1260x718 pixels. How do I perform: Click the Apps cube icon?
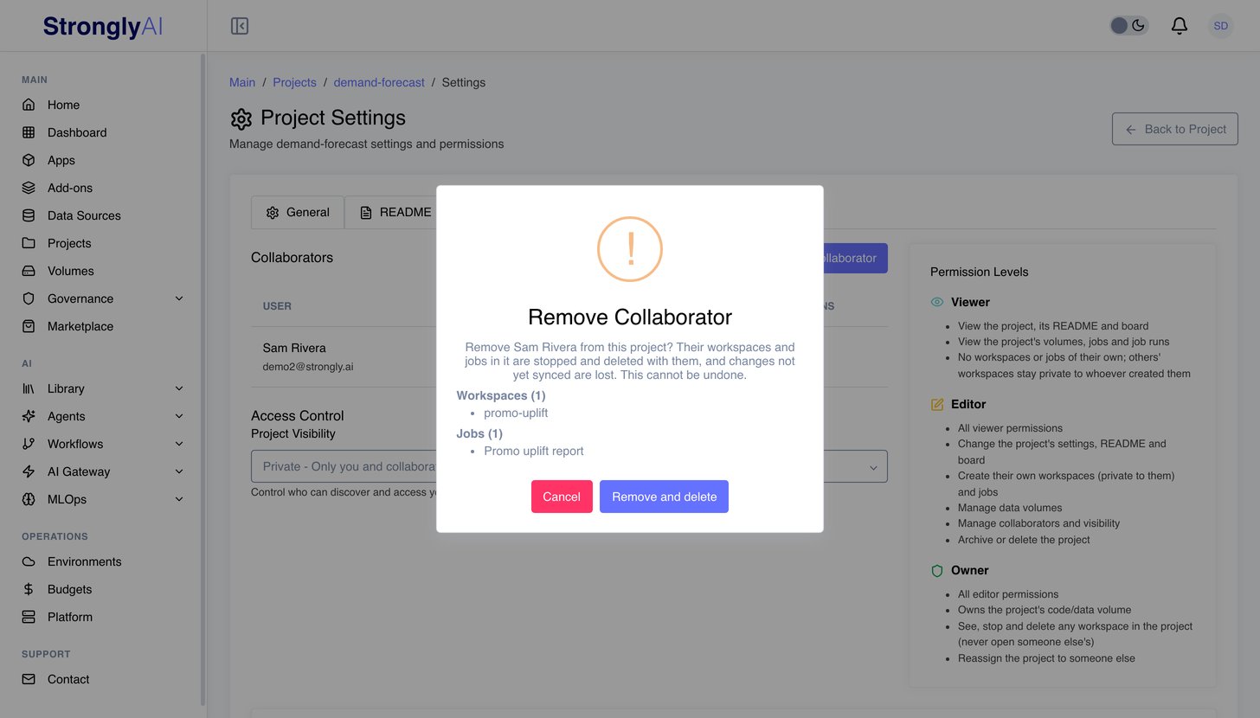(29, 160)
